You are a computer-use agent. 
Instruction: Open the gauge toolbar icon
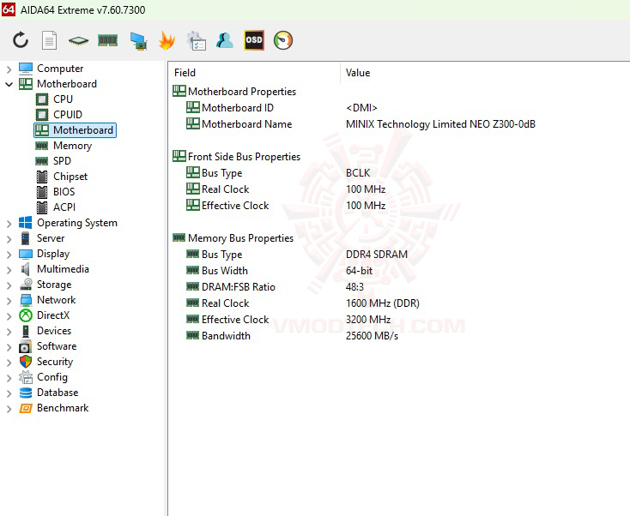283,40
